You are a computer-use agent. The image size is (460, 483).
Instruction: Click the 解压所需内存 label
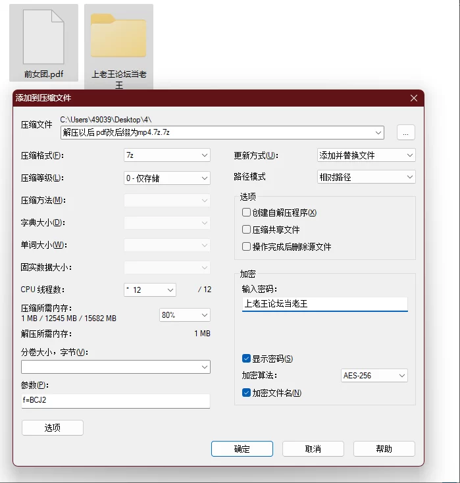46,334
